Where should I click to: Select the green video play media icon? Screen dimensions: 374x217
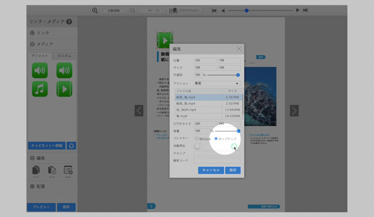[x=65, y=89]
